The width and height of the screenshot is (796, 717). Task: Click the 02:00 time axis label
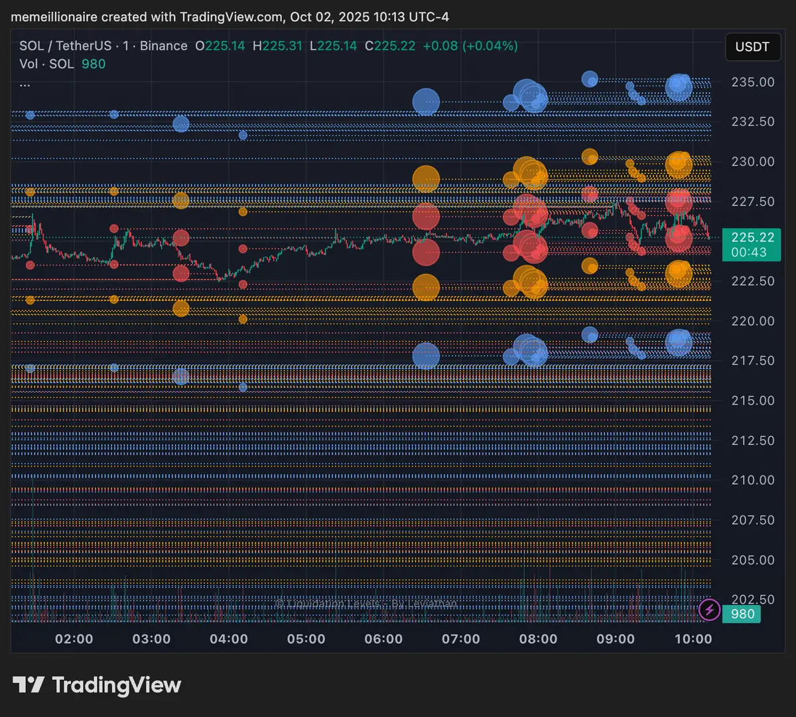pos(74,639)
